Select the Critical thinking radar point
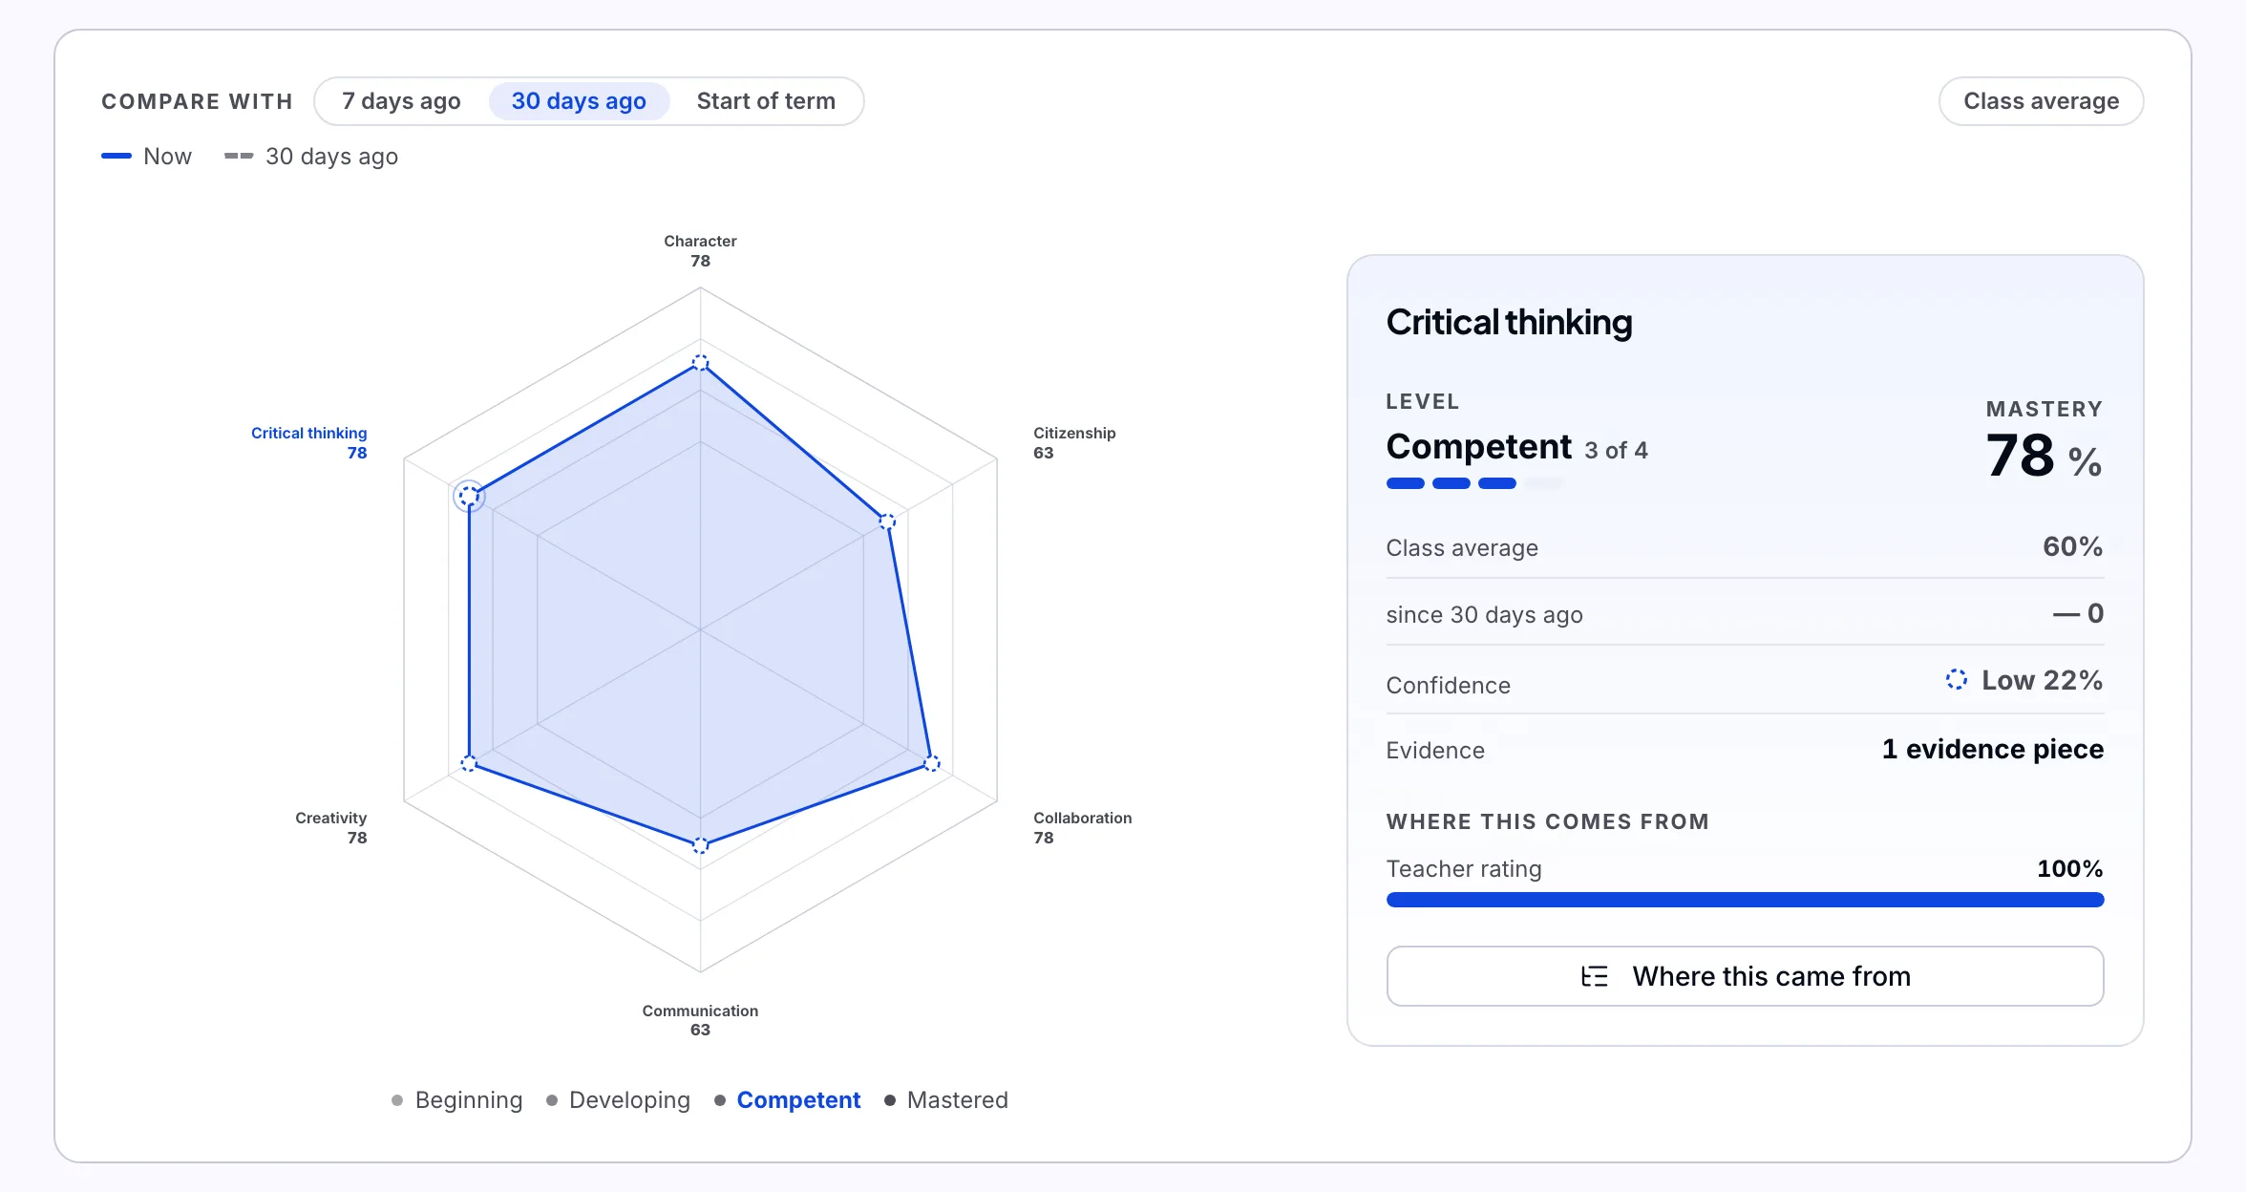 pyautogui.click(x=469, y=496)
